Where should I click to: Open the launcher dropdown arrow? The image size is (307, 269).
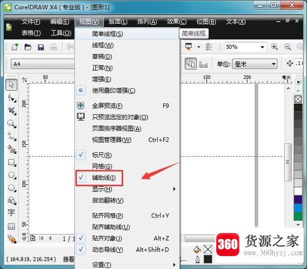coord(199,47)
